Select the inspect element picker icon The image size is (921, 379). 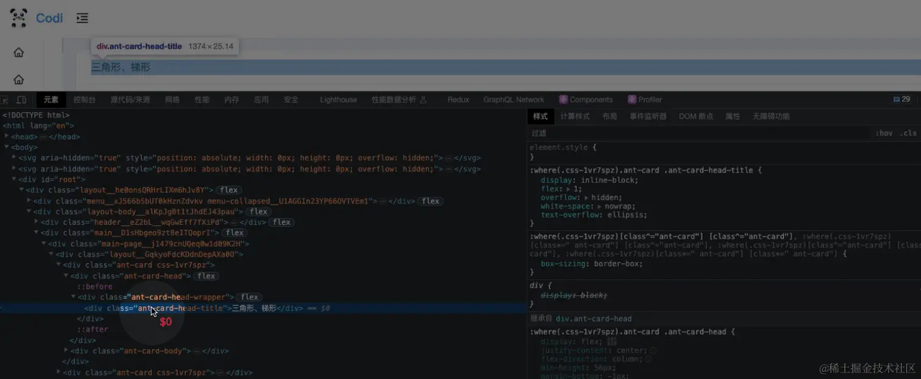tap(4, 99)
